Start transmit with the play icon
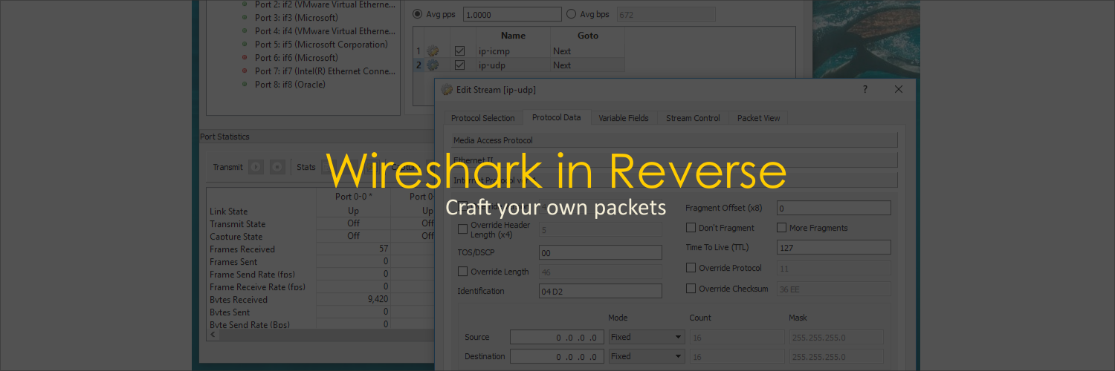 256,167
